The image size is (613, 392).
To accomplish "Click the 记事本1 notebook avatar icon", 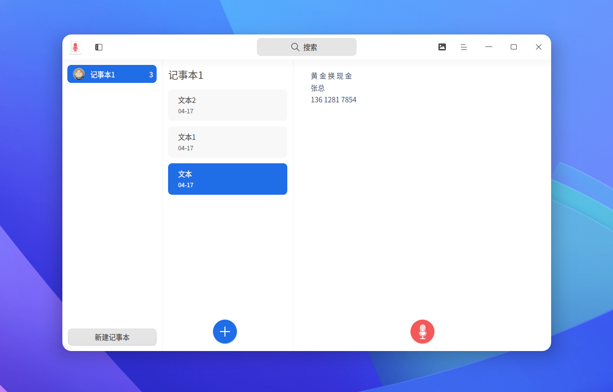I will click(79, 74).
